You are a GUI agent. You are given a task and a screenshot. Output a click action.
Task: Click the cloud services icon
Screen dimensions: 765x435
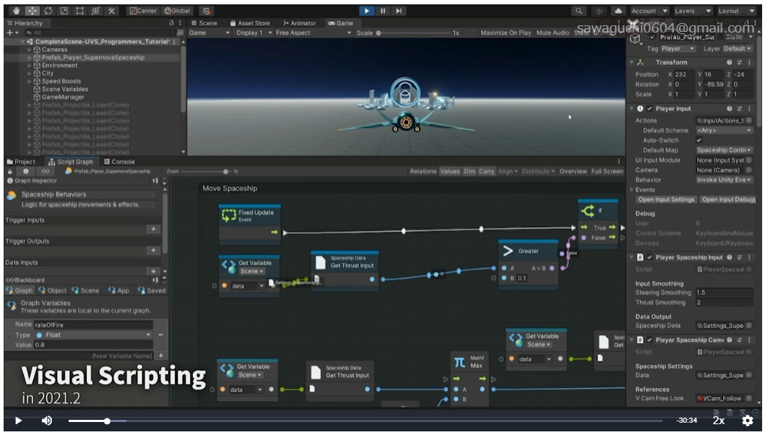point(618,11)
